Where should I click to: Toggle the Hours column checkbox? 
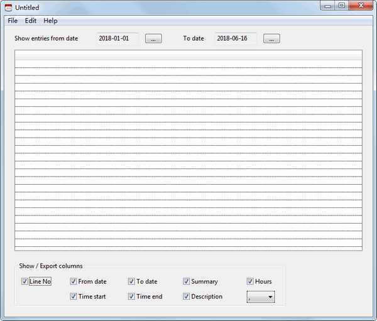(250, 281)
